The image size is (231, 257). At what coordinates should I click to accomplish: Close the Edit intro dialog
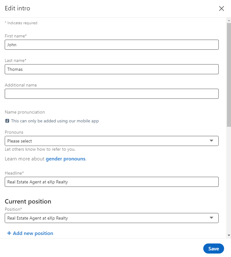[222, 8]
